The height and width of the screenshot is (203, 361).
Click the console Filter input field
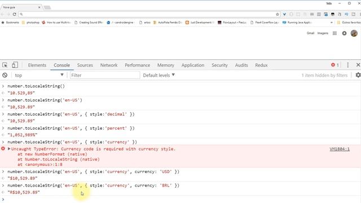105,75
